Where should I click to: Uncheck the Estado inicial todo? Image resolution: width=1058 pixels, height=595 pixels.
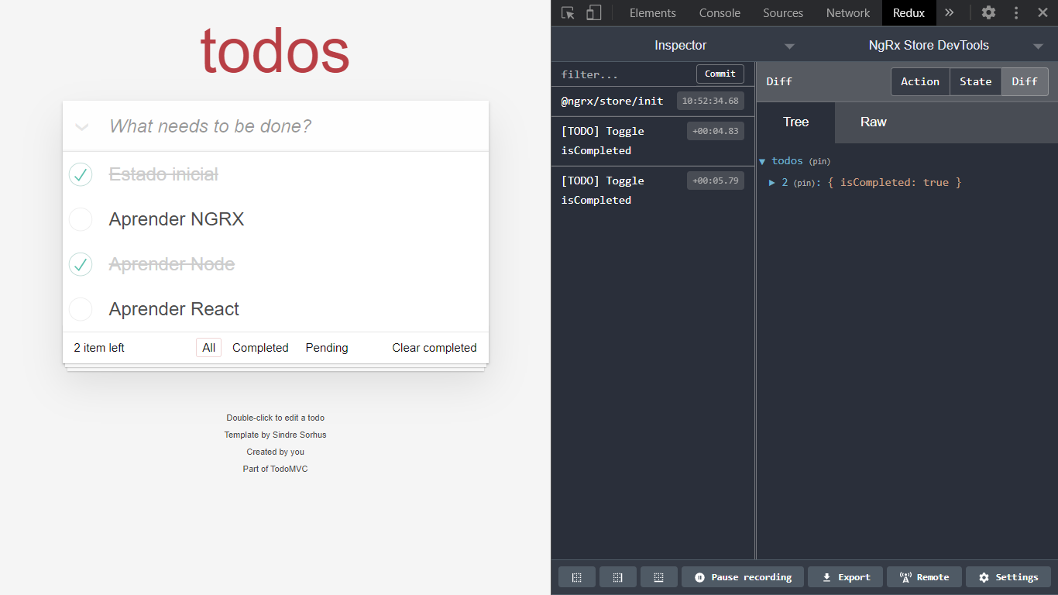(81, 174)
